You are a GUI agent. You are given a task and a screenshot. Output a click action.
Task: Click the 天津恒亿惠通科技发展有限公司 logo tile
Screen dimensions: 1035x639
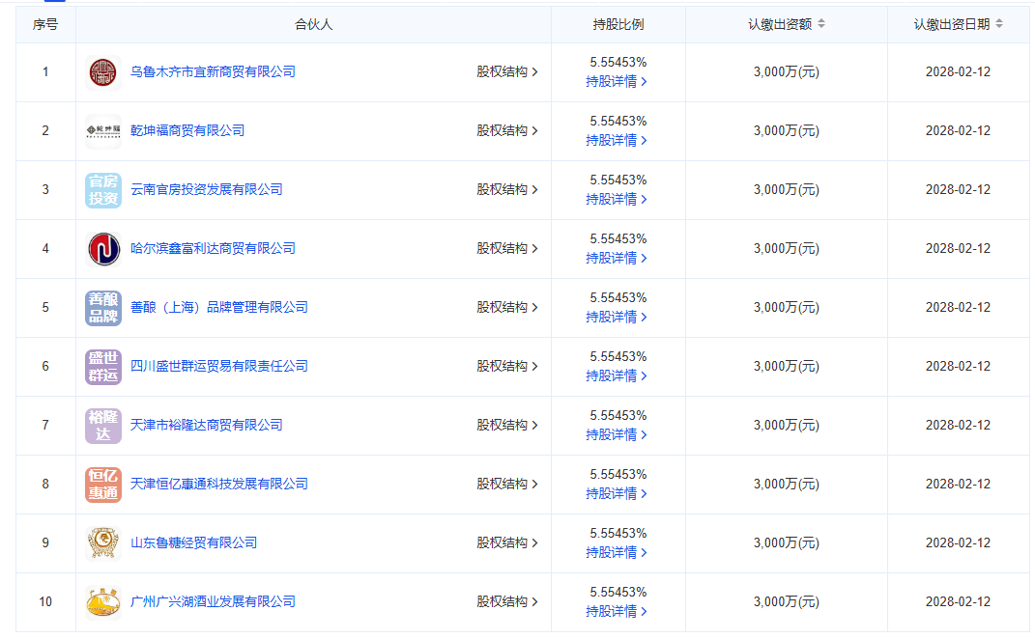103,484
